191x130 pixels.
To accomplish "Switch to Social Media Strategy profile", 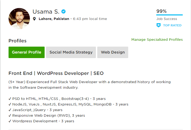I will pos(71,52).
